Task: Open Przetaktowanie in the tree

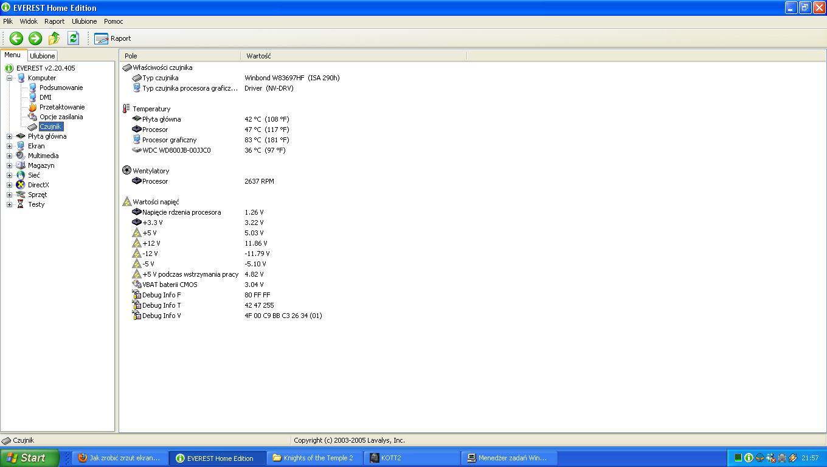Action: (62, 107)
